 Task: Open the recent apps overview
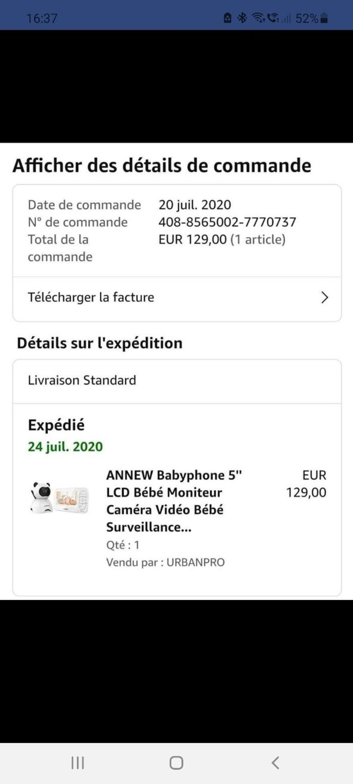click(x=77, y=763)
